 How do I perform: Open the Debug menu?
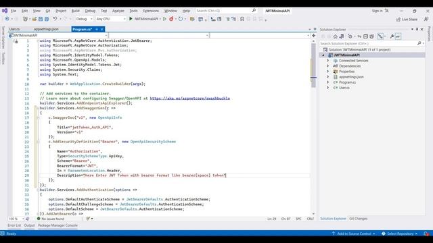(90, 11)
